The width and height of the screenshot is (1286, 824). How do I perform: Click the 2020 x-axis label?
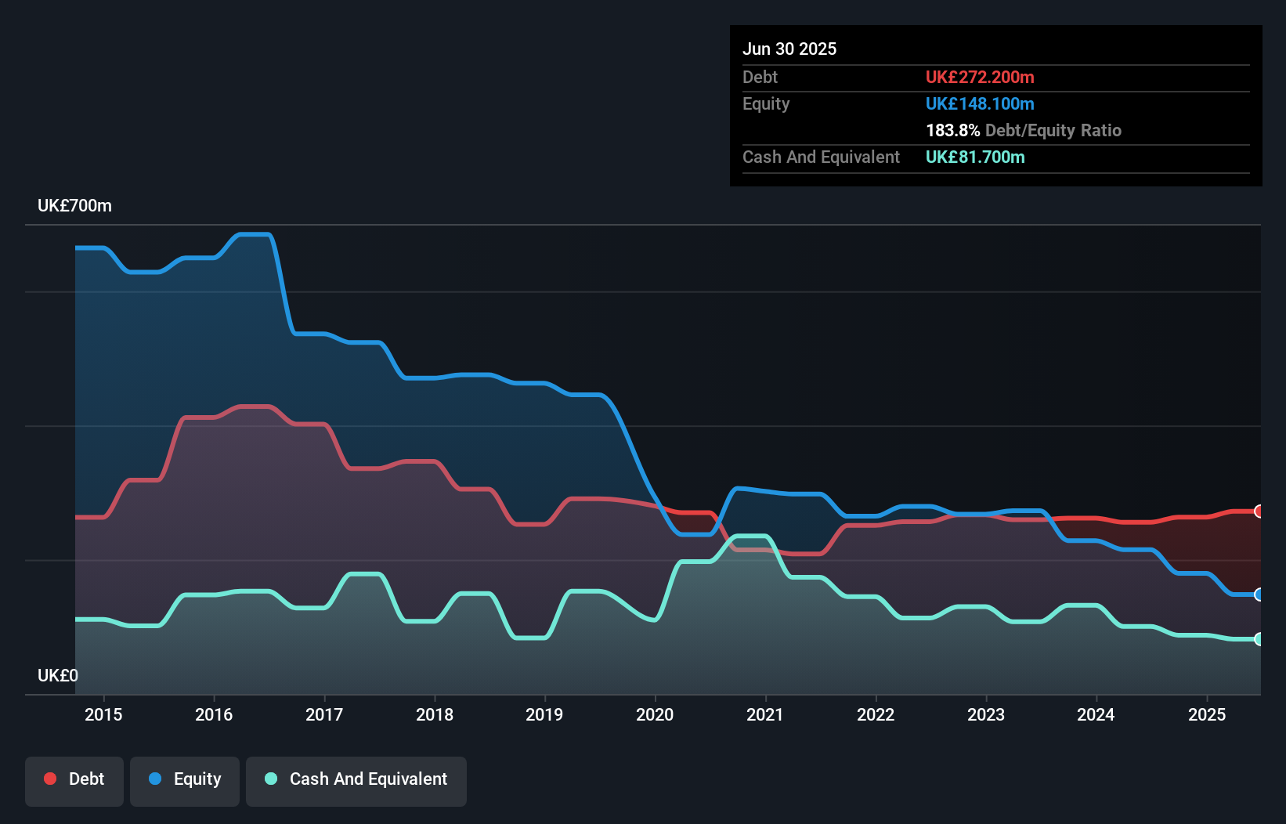click(x=655, y=714)
